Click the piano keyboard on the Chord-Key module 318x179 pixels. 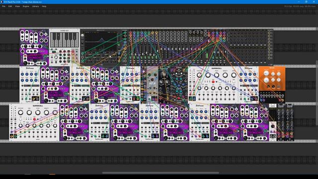[x=65, y=40]
